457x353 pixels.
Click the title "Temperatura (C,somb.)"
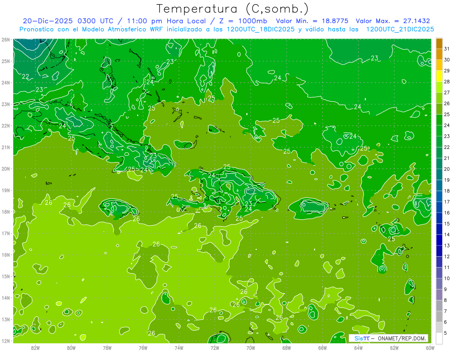click(232, 8)
